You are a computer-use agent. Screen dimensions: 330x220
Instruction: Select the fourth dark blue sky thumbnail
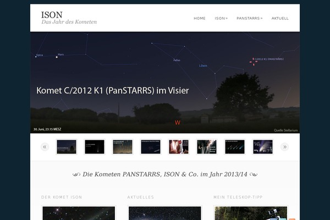coord(151,147)
